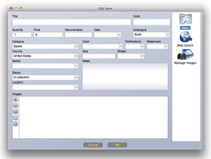Clear images with the red X icon
The image size is (211, 159).
tap(15, 112)
